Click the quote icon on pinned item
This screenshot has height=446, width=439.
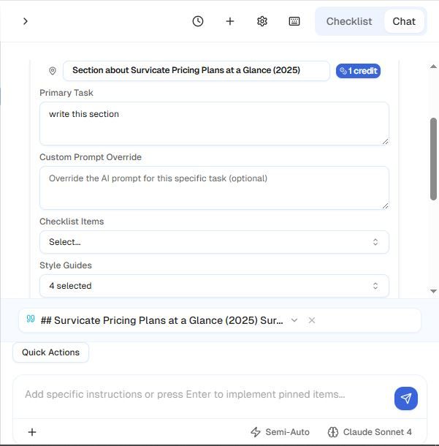(x=31, y=319)
